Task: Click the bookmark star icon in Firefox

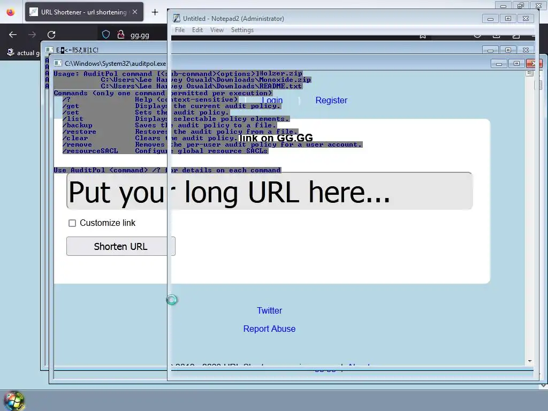Action: pyautogui.click(x=423, y=36)
